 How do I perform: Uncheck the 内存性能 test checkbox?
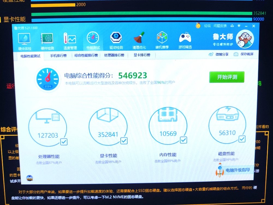tap(183, 140)
